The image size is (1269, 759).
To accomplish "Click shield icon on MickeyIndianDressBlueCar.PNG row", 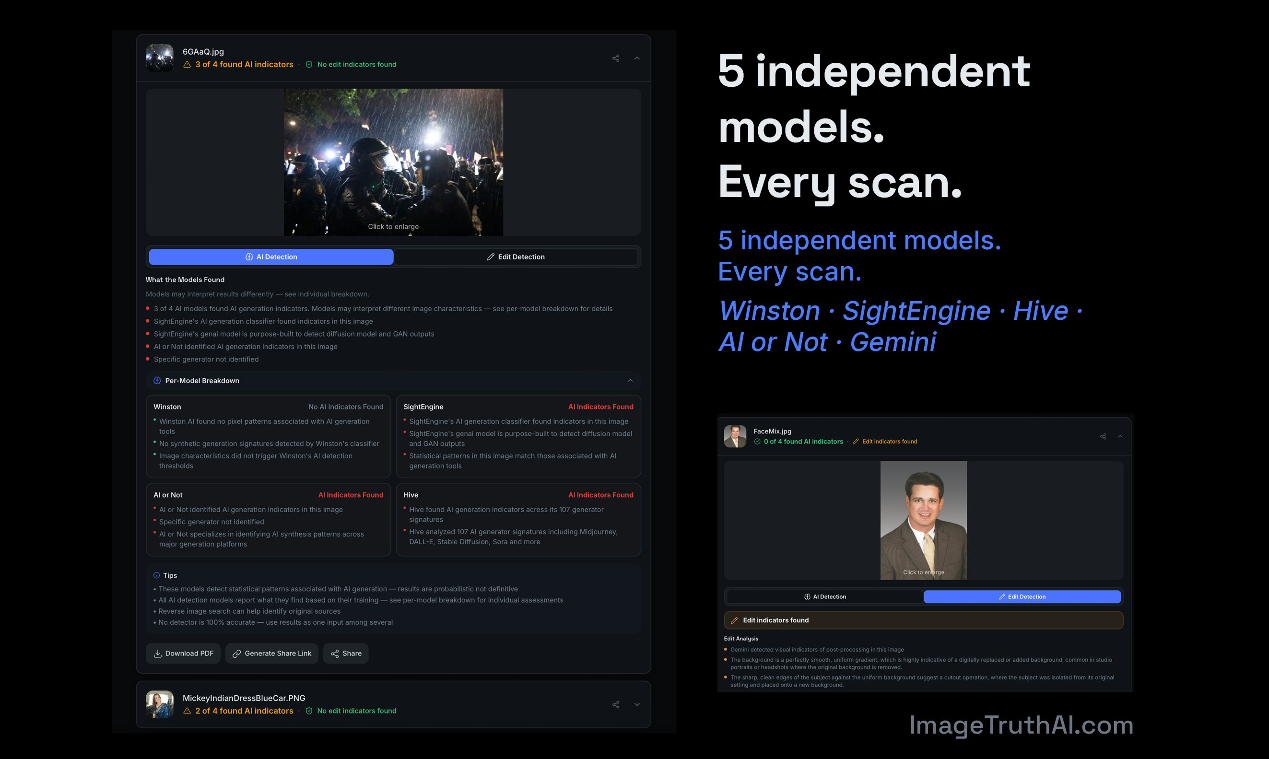I will point(309,711).
